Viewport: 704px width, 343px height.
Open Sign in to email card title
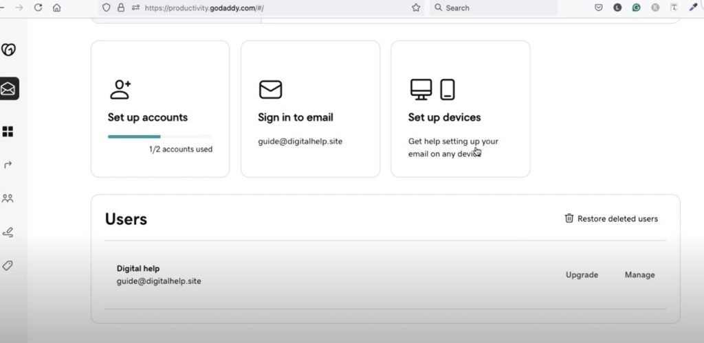[296, 117]
